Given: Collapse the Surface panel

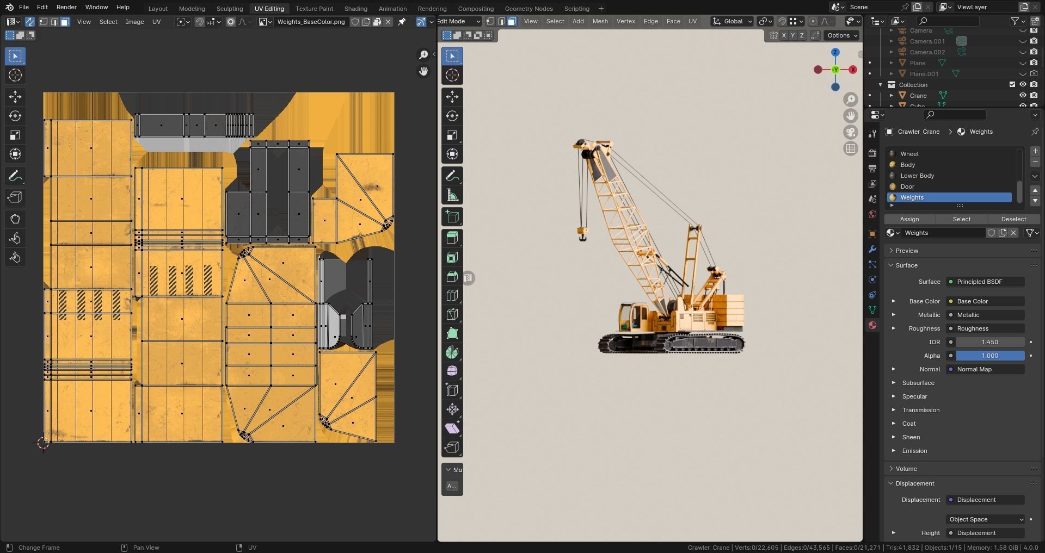Looking at the screenshot, I should pos(906,265).
